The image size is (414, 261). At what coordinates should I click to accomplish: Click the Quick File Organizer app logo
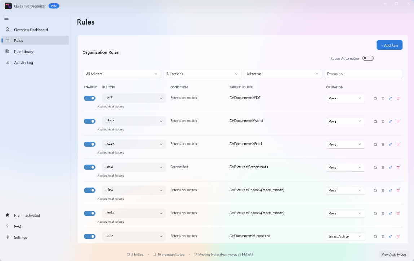pyautogui.click(x=8, y=6)
